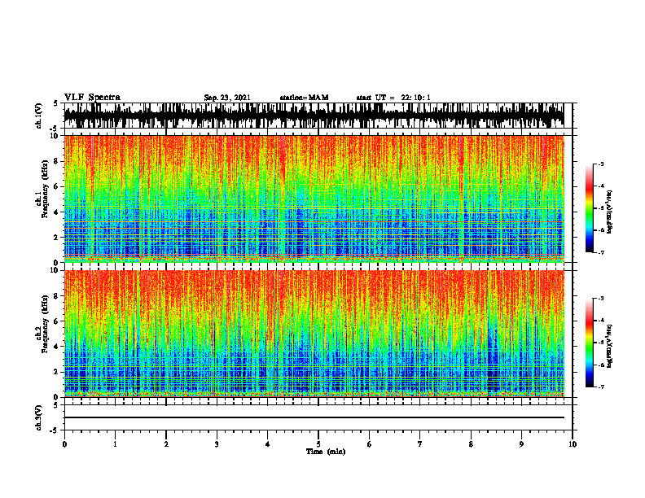The height and width of the screenshot is (498, 645).
Task: Click time axis tick label "5"
Action: coord(318,444)
